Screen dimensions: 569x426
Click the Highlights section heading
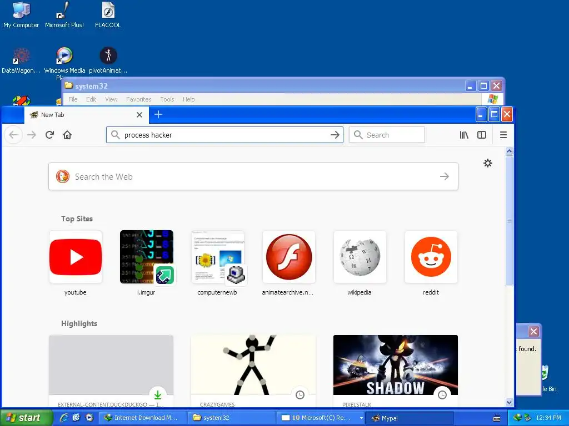point(79,323)
